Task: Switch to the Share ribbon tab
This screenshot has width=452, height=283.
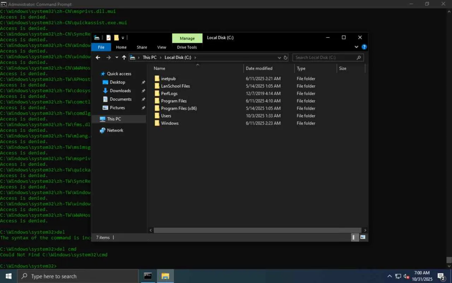Action: [142, 47]
